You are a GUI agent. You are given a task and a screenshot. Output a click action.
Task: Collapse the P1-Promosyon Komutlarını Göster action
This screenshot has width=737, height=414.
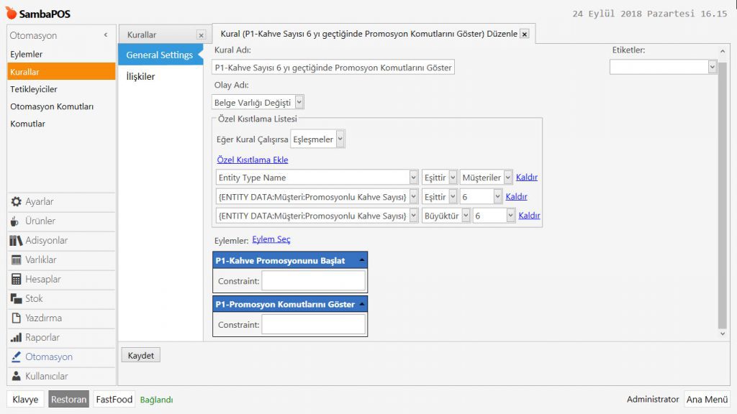pos(361,305)
